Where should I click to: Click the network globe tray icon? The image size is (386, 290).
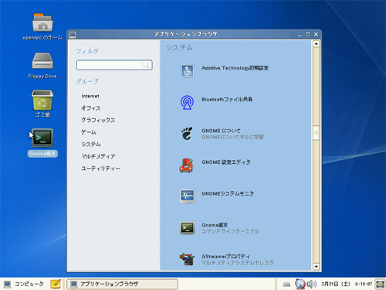(300, 284)
